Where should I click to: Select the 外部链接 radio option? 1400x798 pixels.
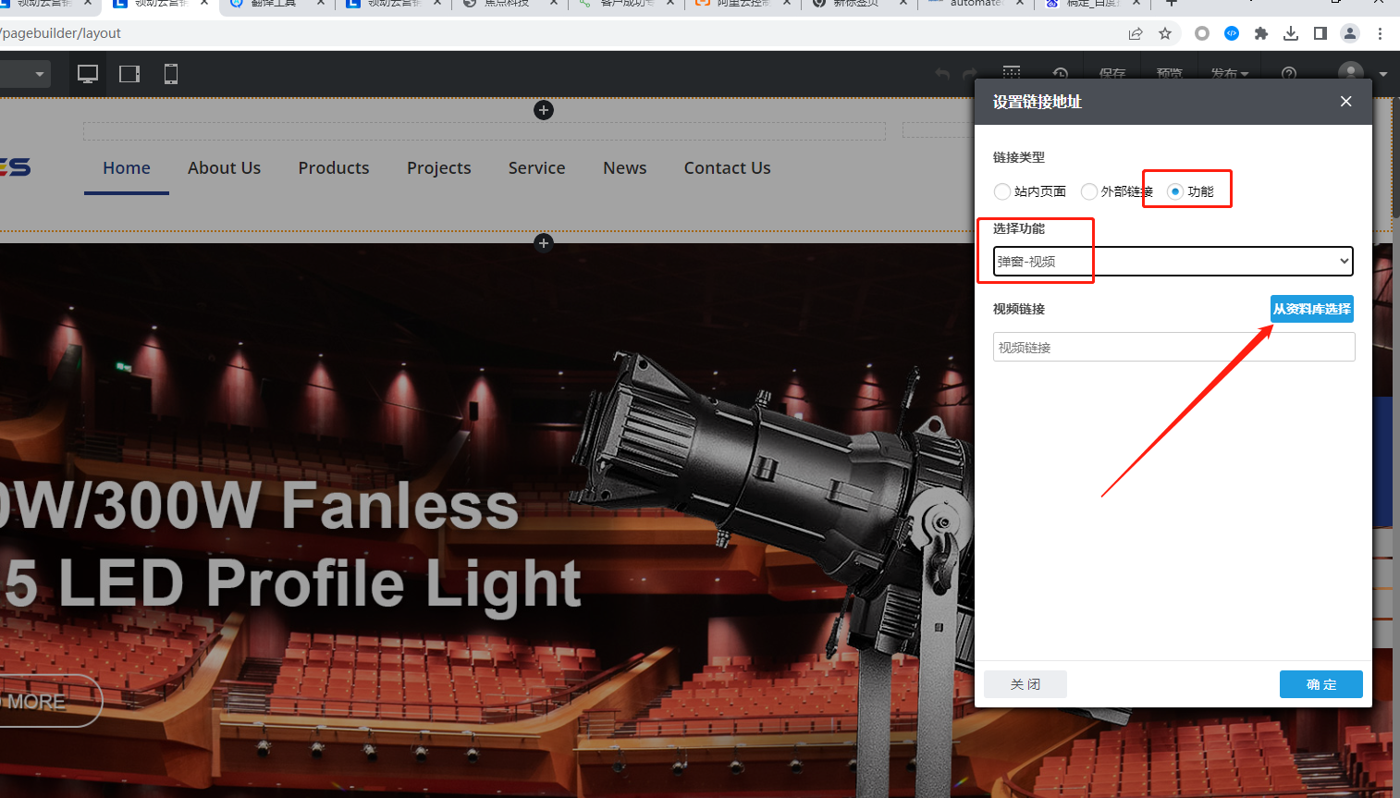tap(1089, 191)
